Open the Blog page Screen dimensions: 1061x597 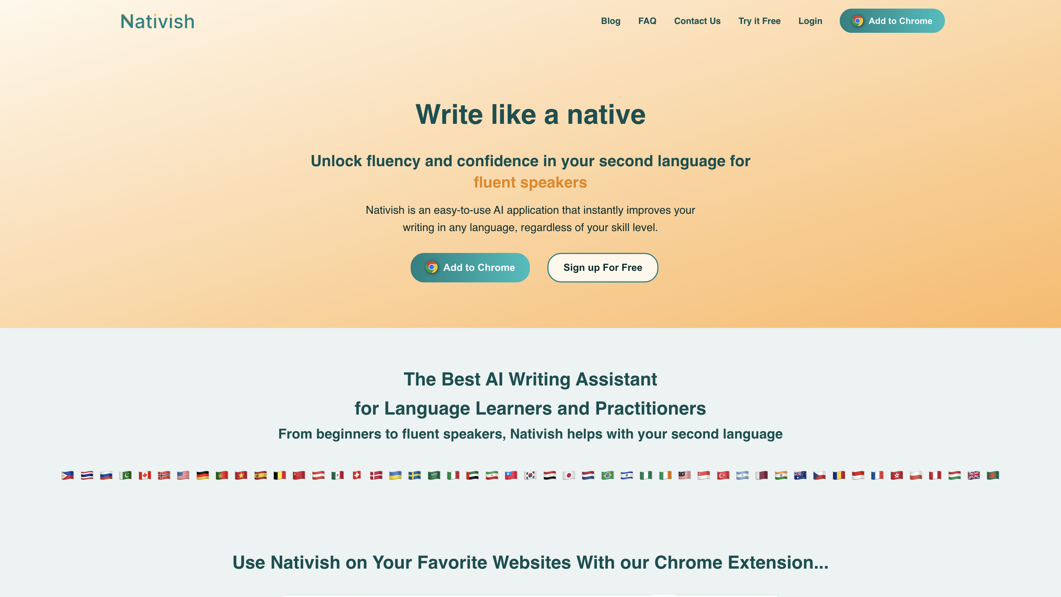610,21
